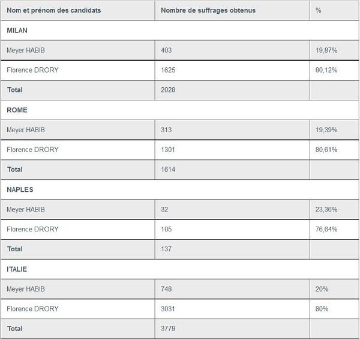Viewport: 360px width, 339px height.
Task: Click the '%' column header
Action: (319, 10)
